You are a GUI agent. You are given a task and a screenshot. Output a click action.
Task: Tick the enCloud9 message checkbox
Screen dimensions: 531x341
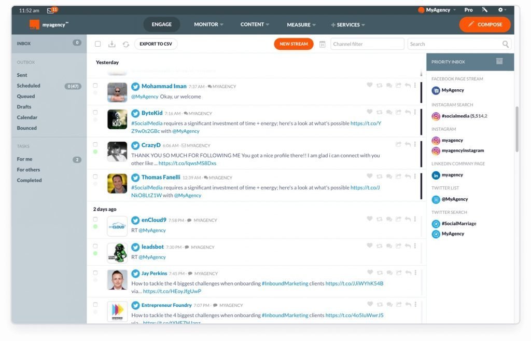pyautogui.click(x=95, y=220)
